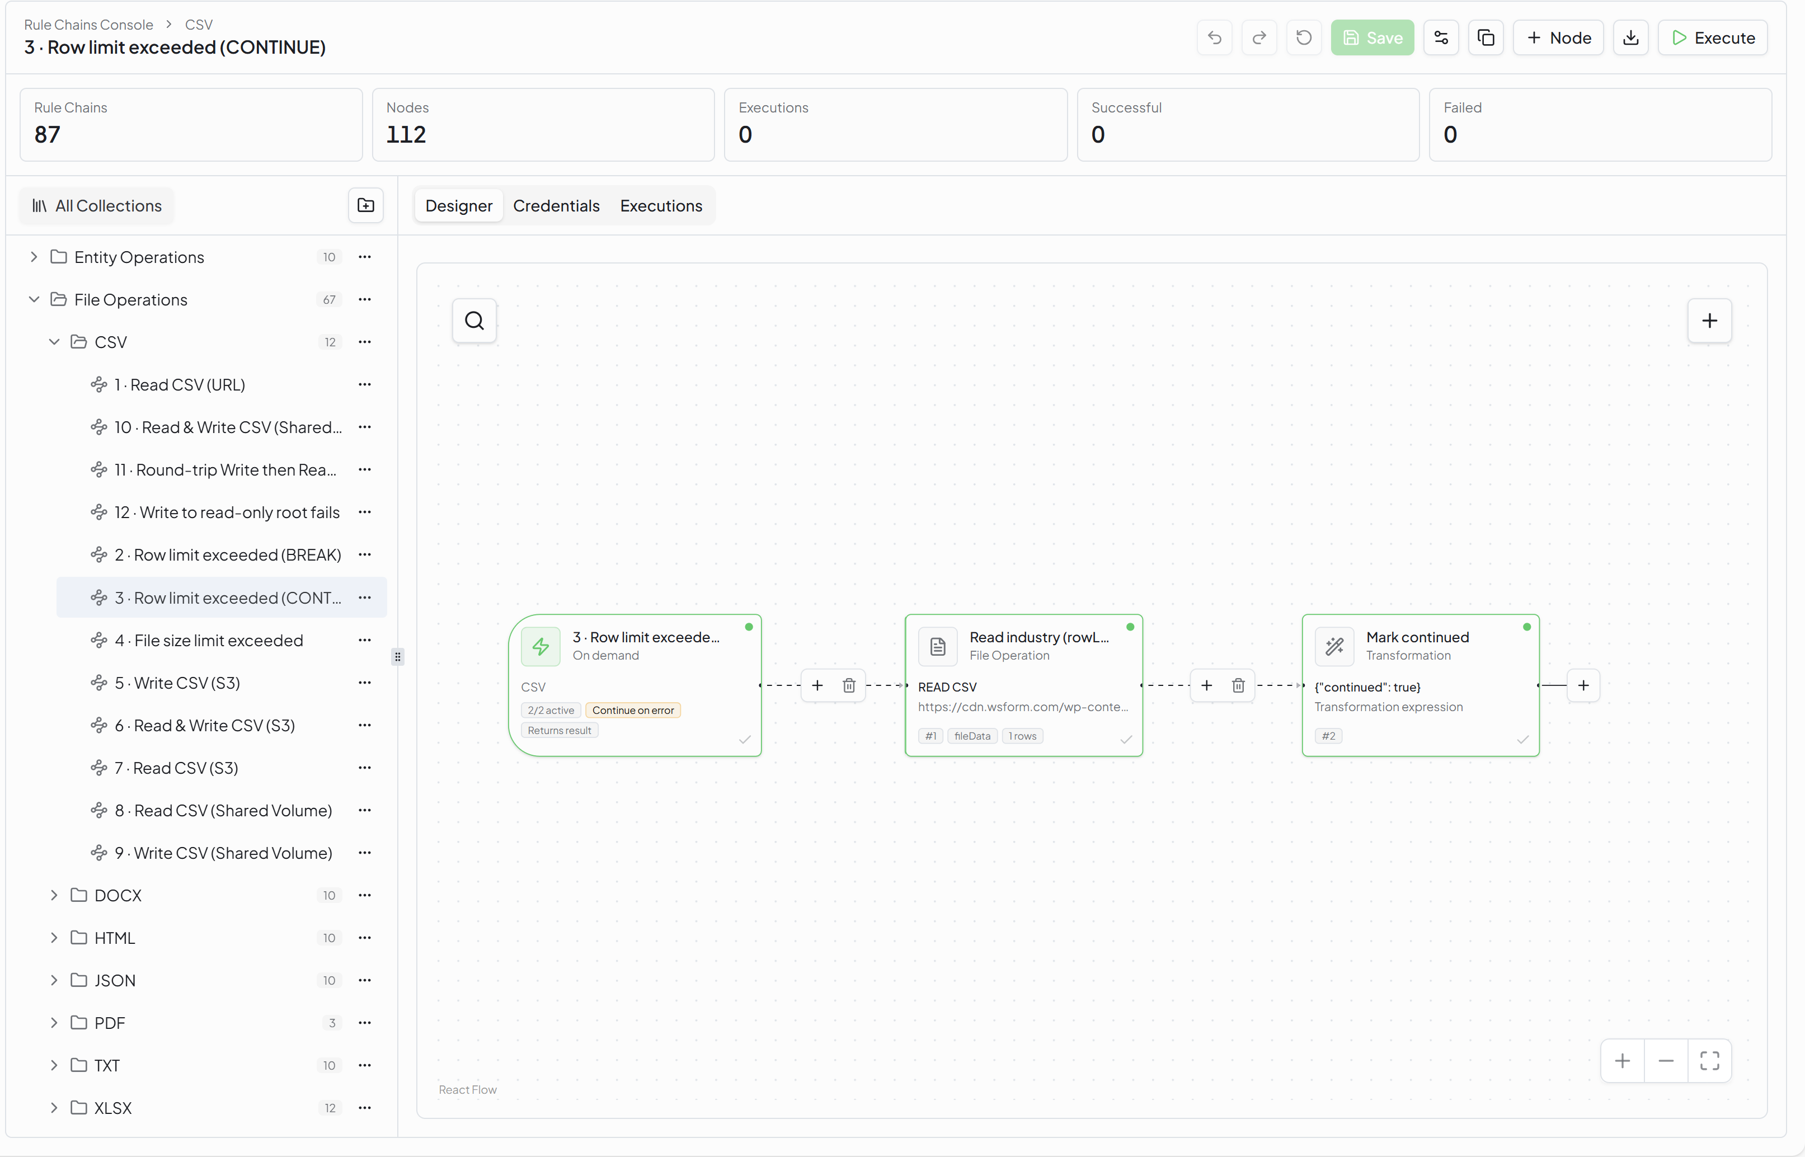The height and width of the screenshot is (1157, 1805).
Task: Click the Node add button
Action: [1558, 37]
